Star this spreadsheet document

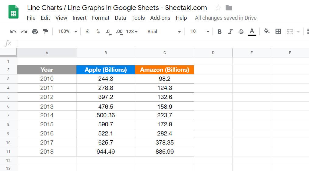tap(218, 8)
